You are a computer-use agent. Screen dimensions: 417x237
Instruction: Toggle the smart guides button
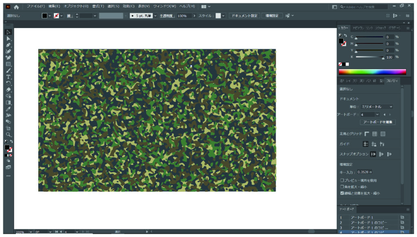382,144
